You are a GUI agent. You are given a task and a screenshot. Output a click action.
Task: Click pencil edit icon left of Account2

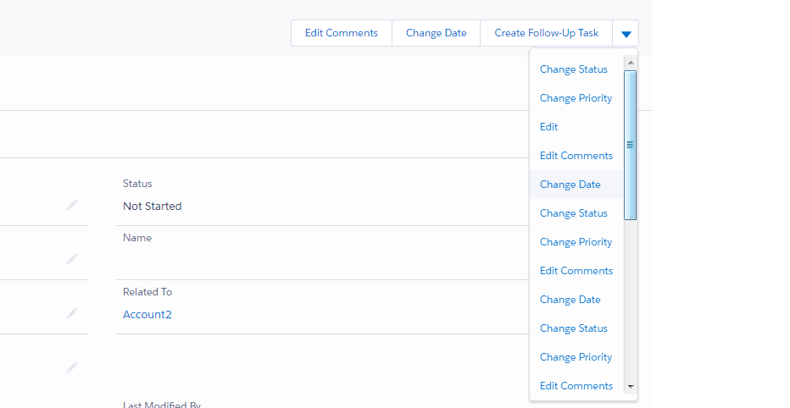point(72,312)
